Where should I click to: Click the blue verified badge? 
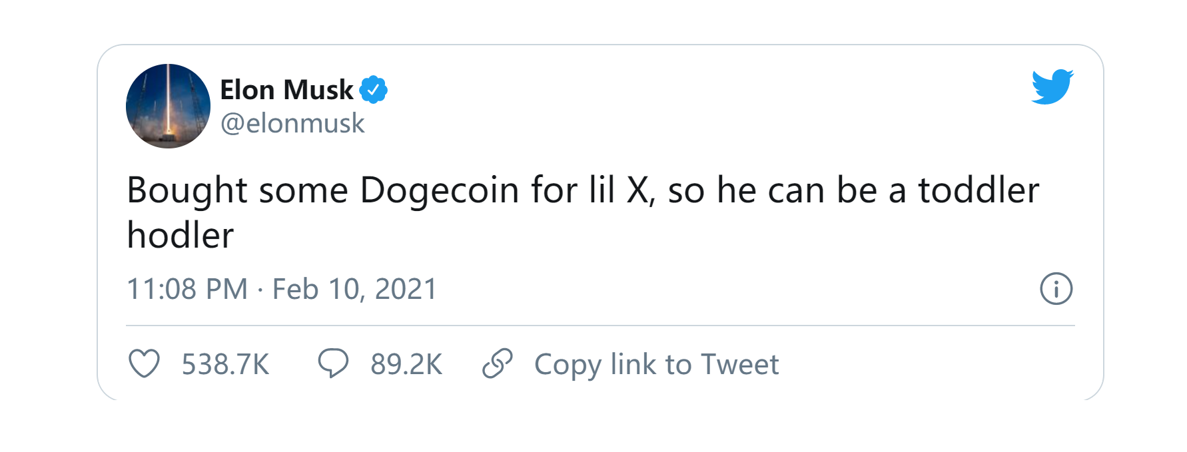pos(374,90)
